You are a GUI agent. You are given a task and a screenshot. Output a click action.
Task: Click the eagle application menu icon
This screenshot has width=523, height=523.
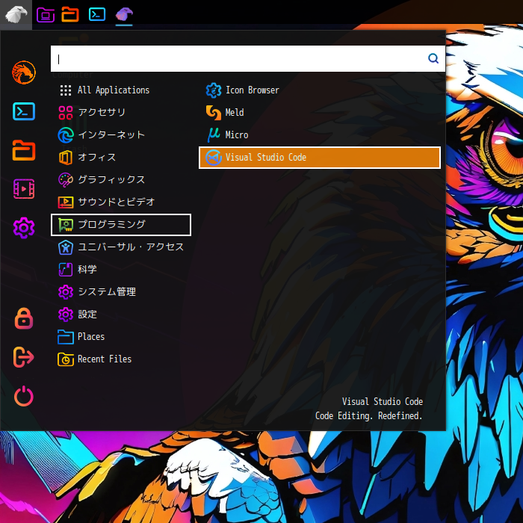tap(16, 14)
